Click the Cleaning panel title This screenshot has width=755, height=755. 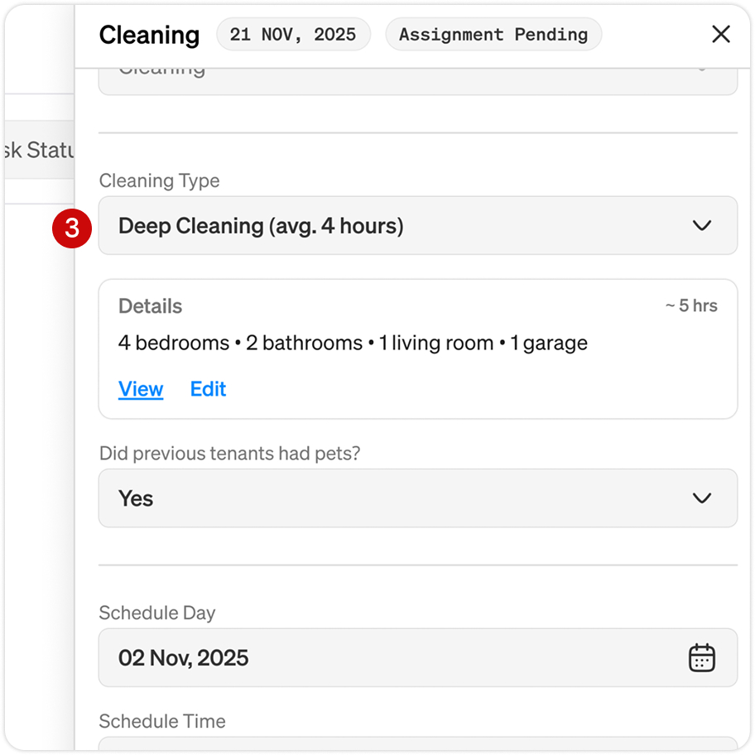pos(149,35)
